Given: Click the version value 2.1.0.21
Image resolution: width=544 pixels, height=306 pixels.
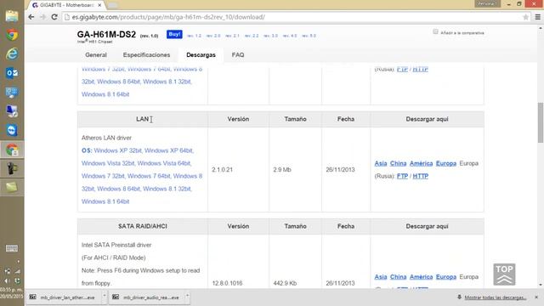Looking at the screenshot, I should (x=222, y=170).
